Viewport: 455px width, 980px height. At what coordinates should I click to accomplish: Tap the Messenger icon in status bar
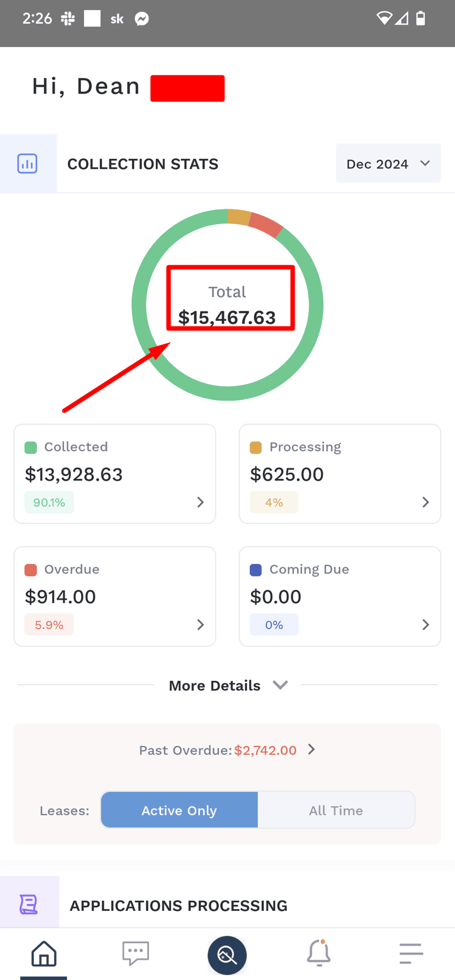click(142, 19)
